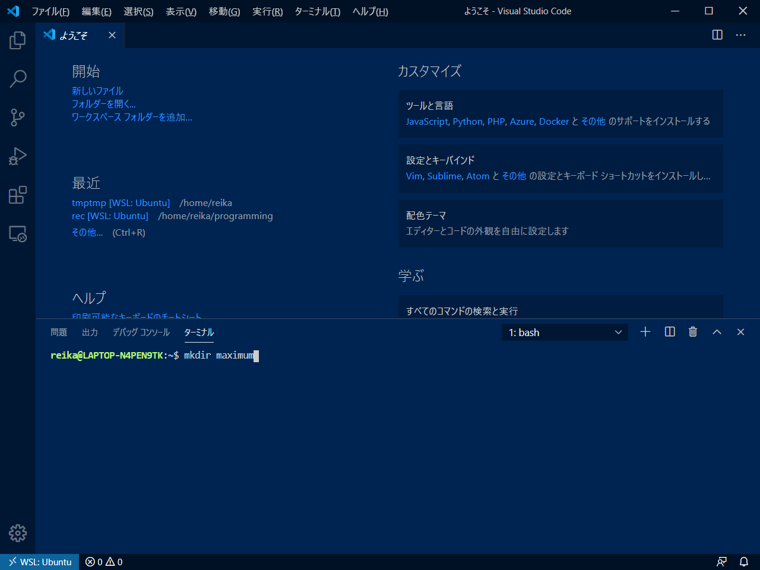Open recent workspace rec [WSL: Ubuntu]

[x=110, y=216]
